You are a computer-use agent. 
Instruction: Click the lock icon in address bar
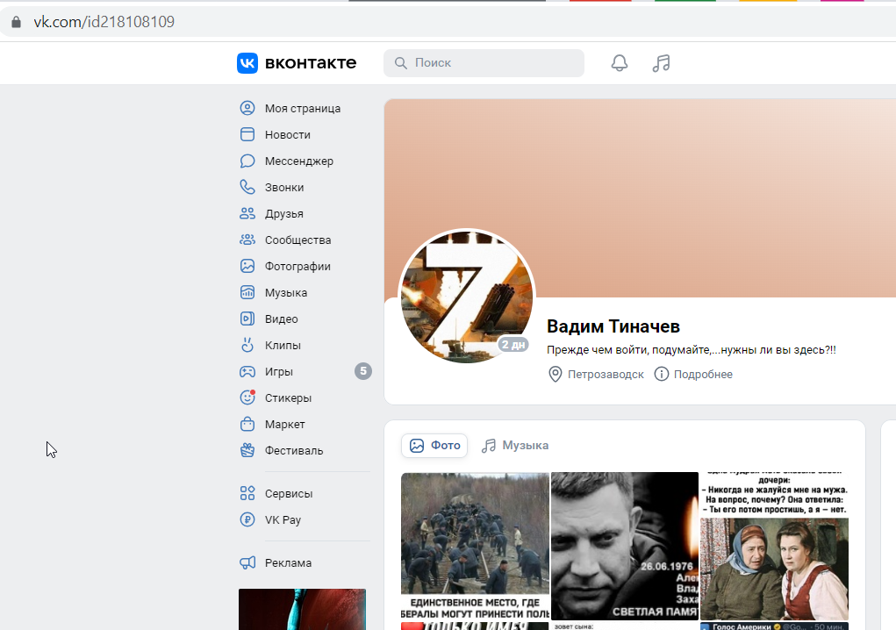click(x=16, y=22)
